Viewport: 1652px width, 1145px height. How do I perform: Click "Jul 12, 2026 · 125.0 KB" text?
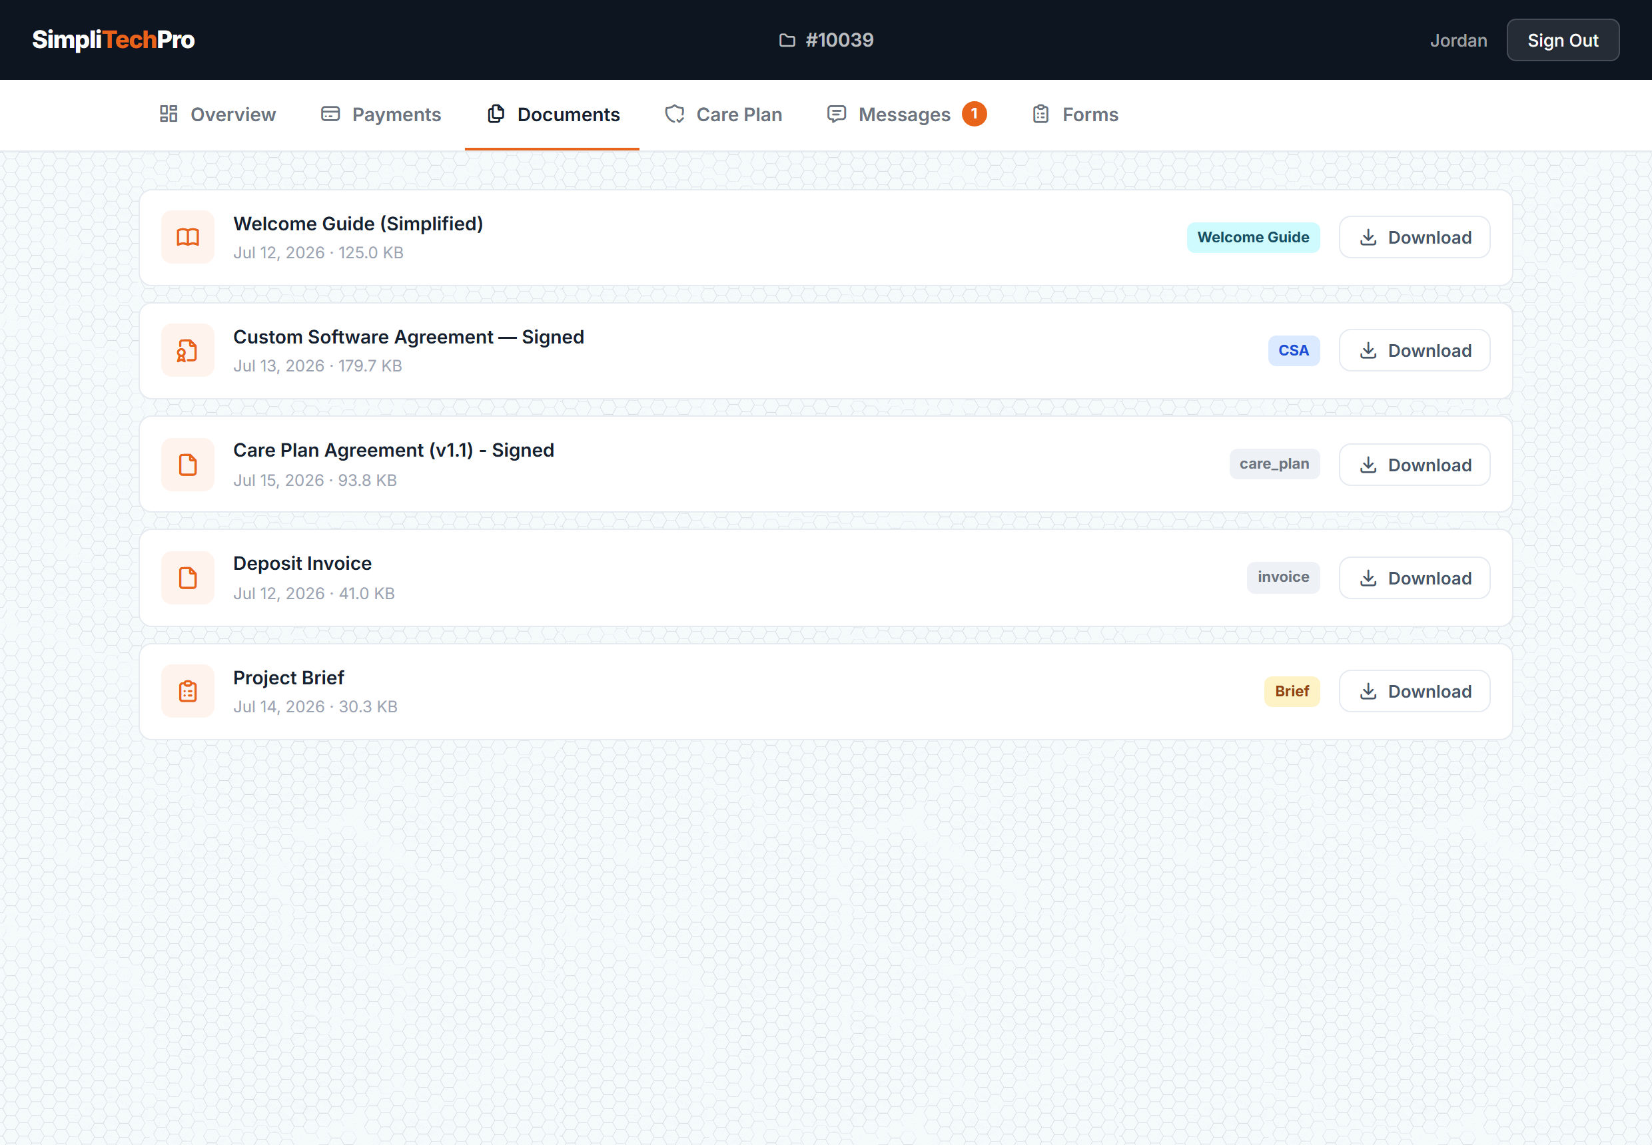[x=318, y=252]
